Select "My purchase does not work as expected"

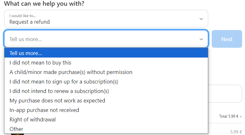(57, 101)
